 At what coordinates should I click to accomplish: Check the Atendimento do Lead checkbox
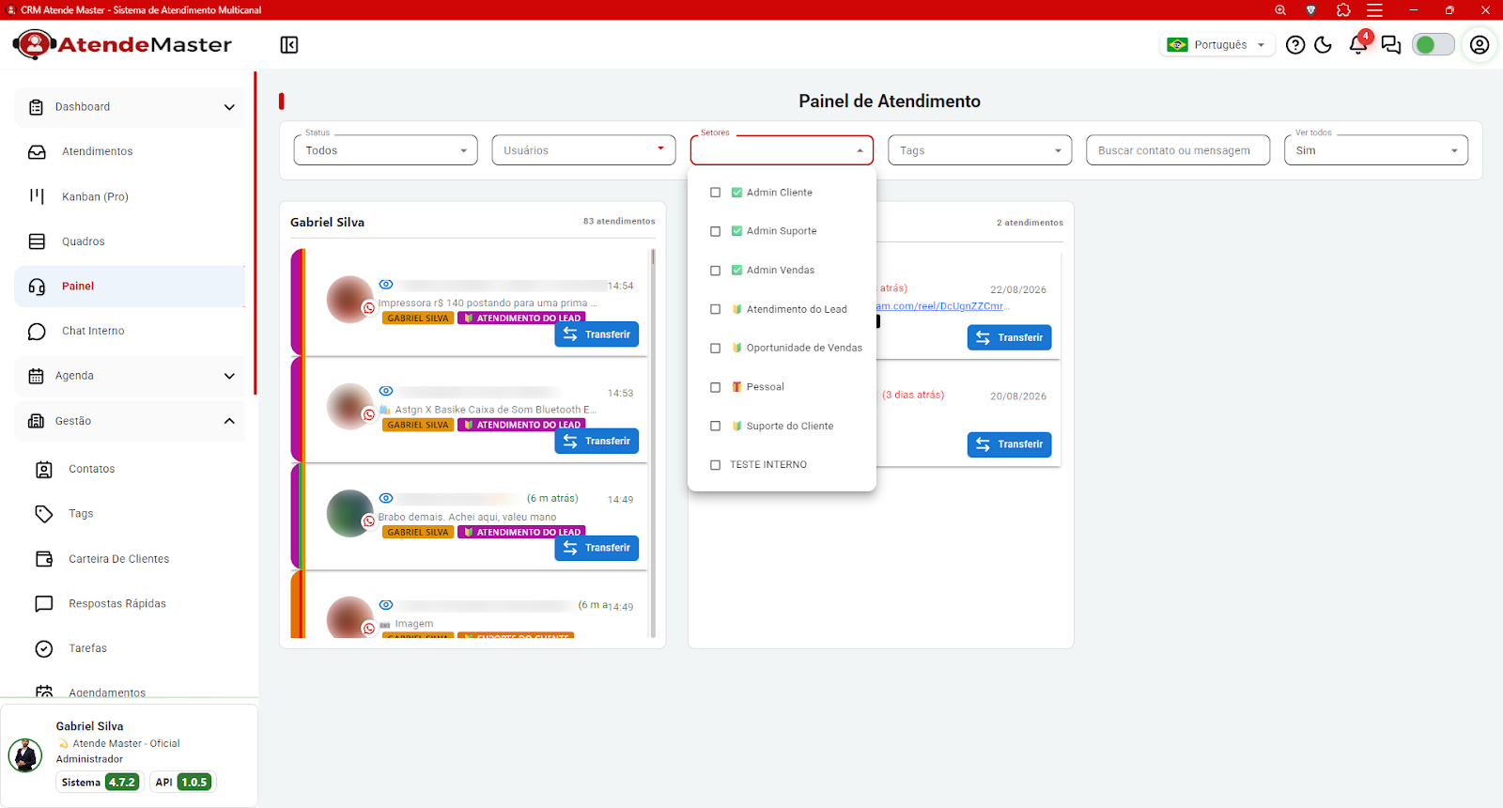point(715,309)
